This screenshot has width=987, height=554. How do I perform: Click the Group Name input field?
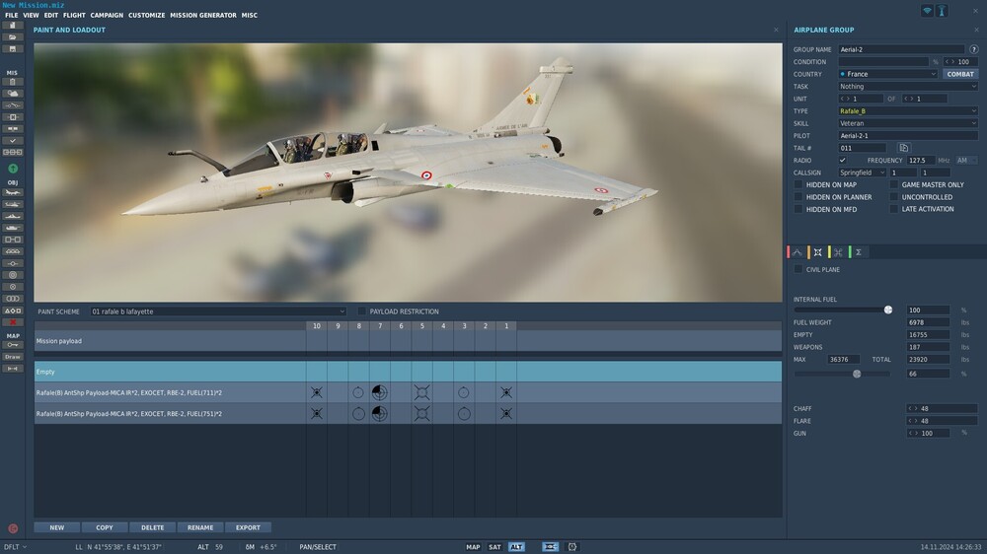tap(900, 49)
